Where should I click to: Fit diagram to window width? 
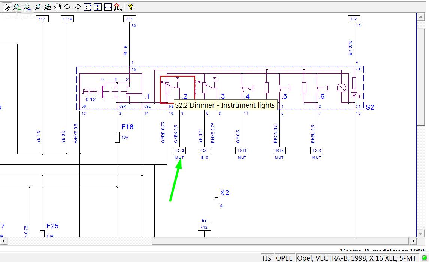[x=108, y=7]
